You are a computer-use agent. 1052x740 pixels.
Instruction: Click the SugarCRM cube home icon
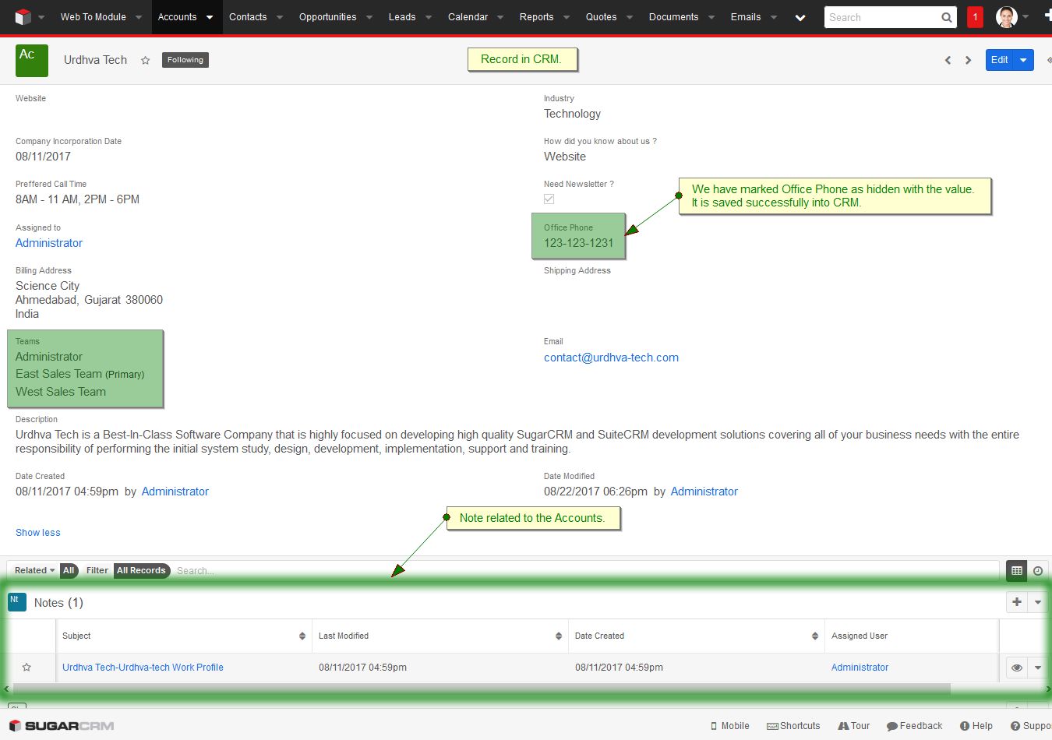pos(23,16)
